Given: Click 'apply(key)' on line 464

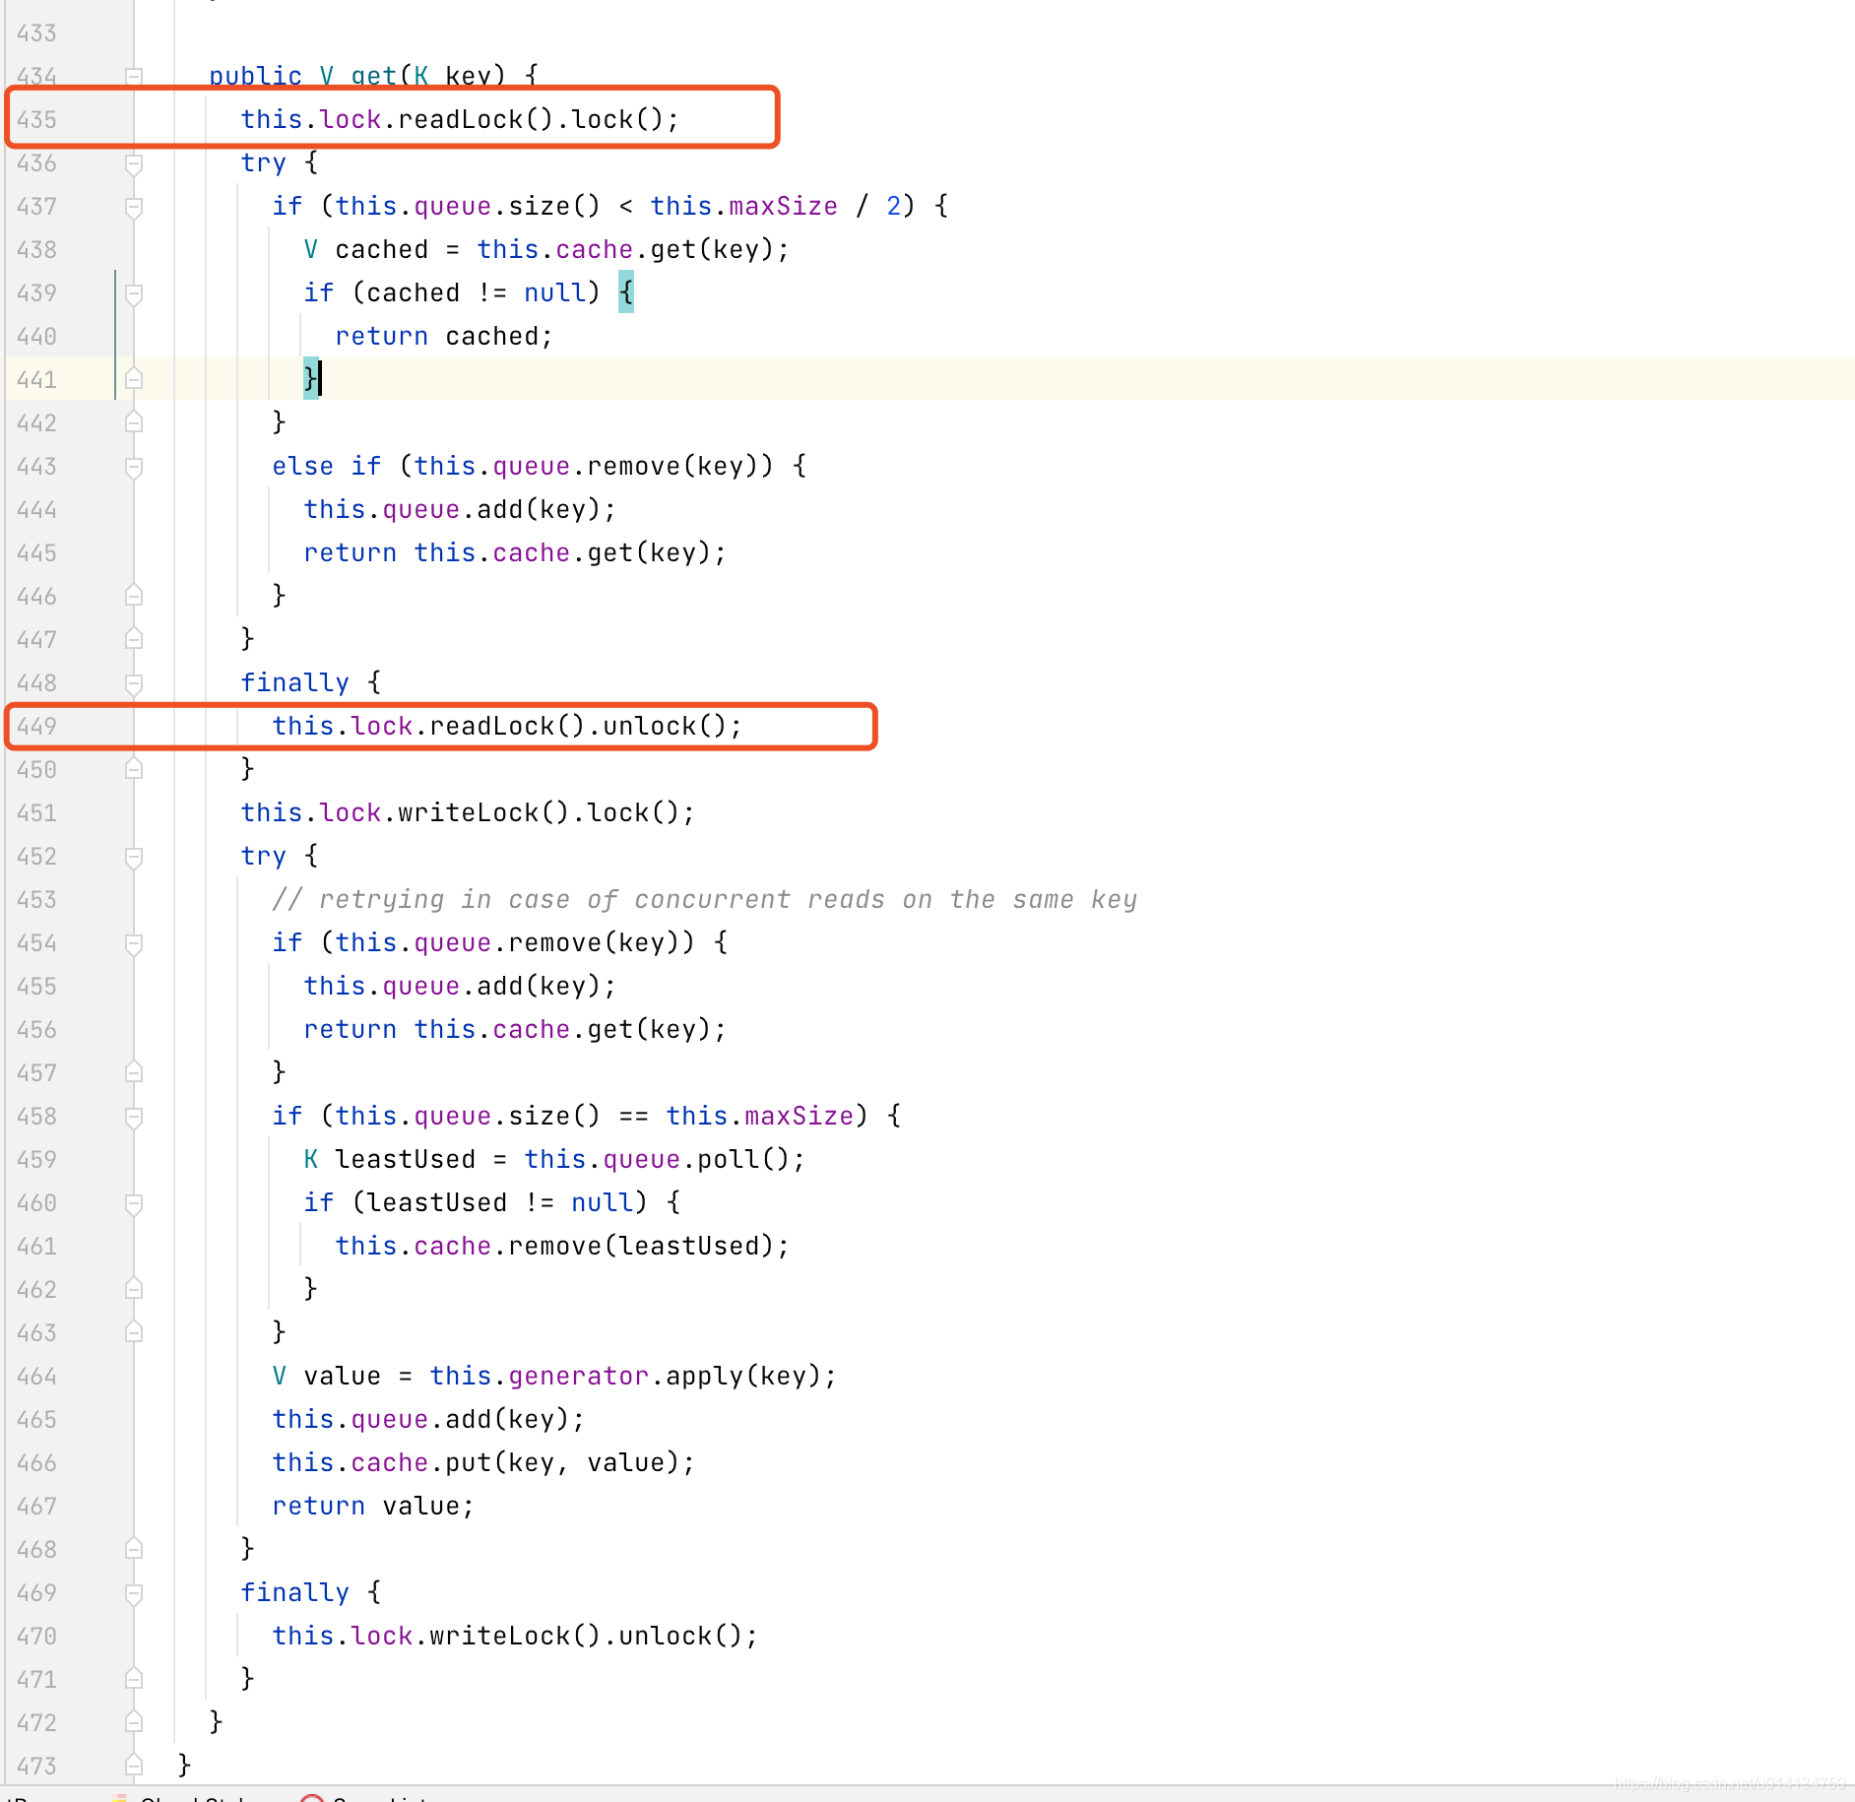Looking at the screenshot, I should pos(743,1377).
